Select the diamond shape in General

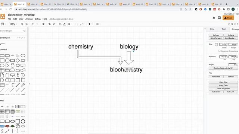point(18,60)
